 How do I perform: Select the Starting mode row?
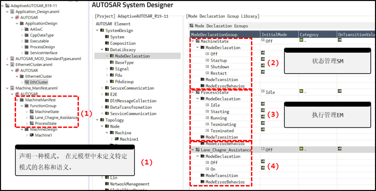coord(220,111)
